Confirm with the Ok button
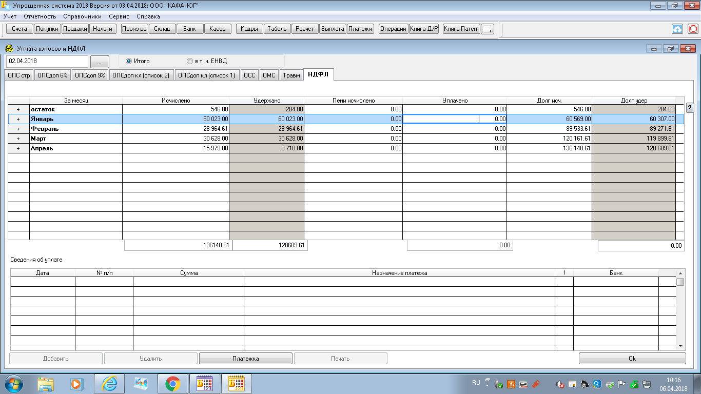 (632, 359)
